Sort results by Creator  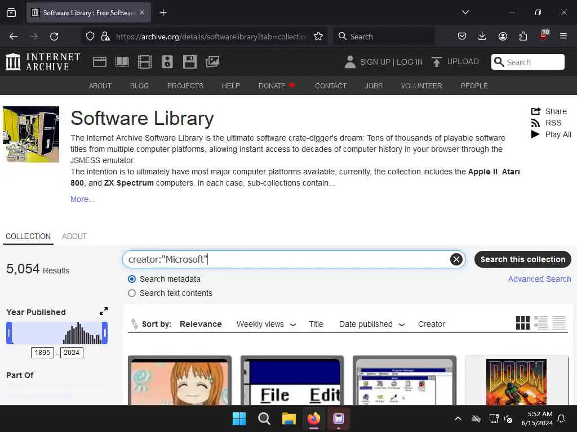(431, 324)
